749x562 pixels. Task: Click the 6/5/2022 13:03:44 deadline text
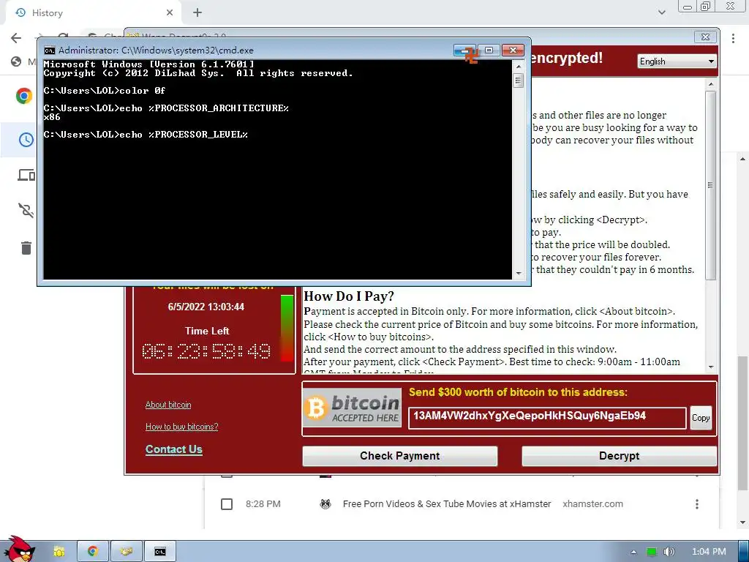point(206,307)
